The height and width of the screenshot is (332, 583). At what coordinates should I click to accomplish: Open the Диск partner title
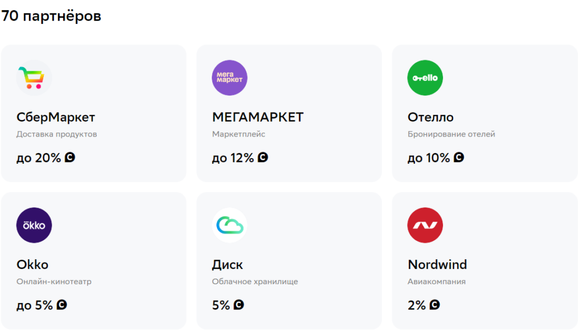pos(227,265)
